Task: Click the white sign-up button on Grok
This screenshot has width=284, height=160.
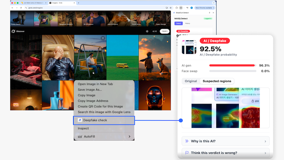Action: (165, 31)
